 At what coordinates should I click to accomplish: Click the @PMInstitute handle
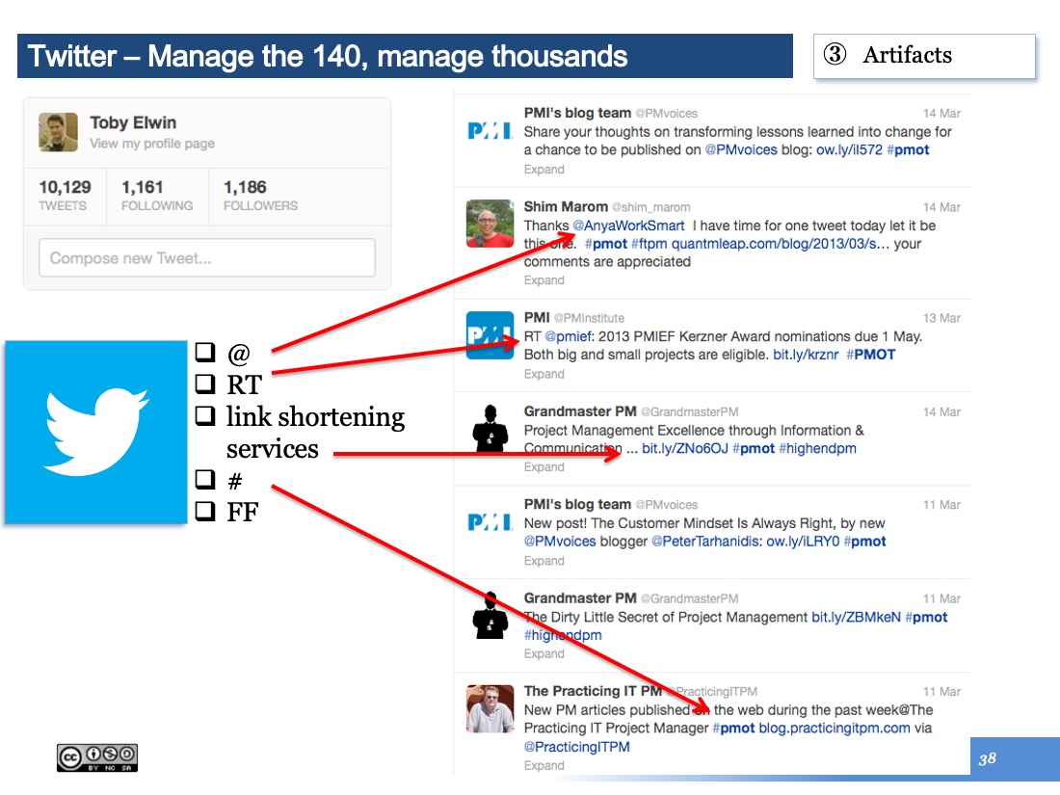[x=589, y=318]
